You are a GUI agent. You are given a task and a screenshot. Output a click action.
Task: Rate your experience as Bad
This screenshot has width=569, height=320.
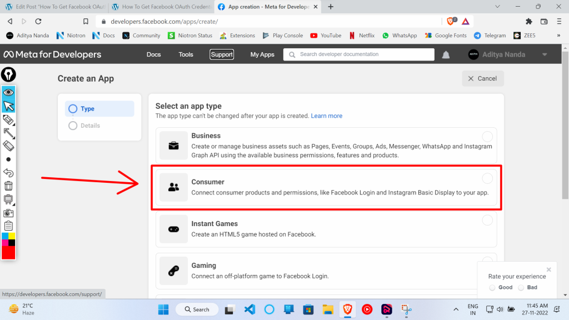(x=521, y=288)
